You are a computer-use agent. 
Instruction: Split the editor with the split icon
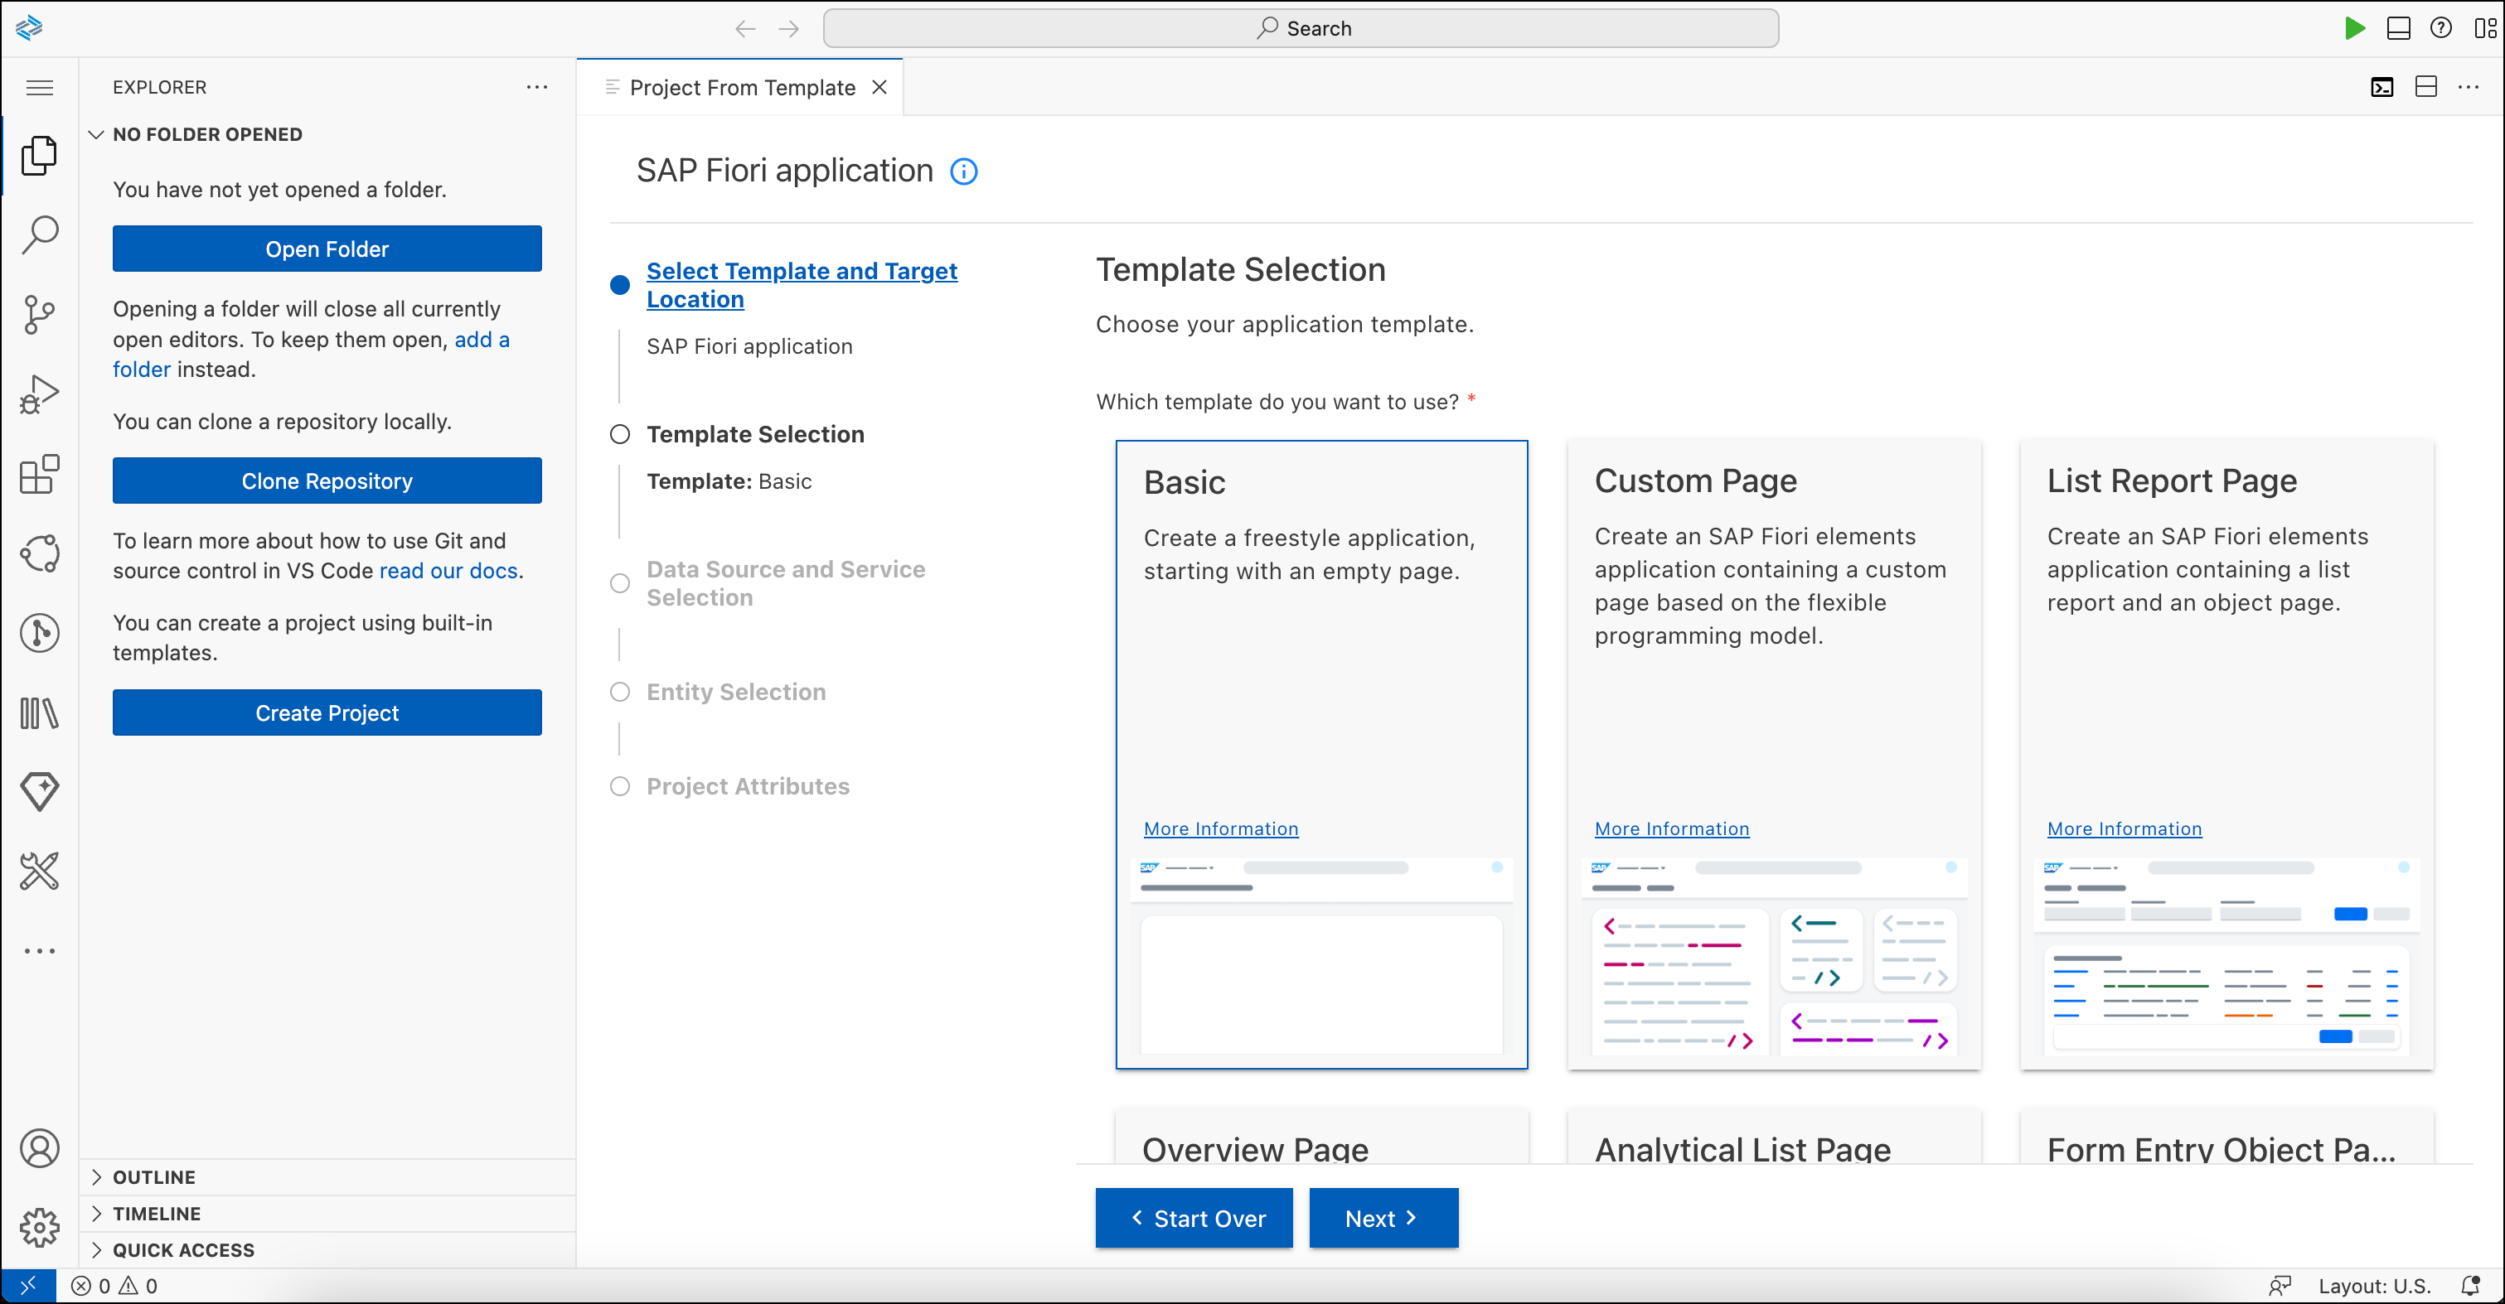[x=2425, y=86]
